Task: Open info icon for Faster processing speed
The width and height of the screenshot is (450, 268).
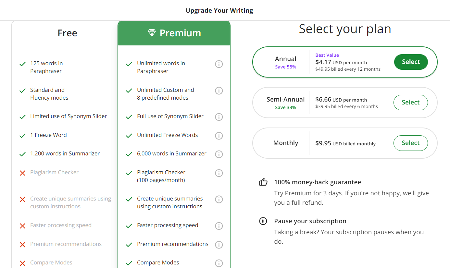Action: [x=219, y=226]
